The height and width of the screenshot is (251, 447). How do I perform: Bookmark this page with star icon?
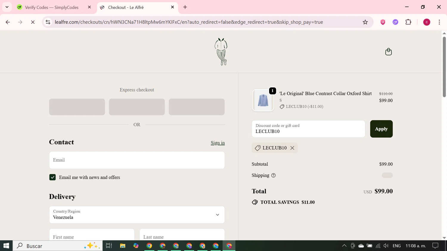tap(365, 22)
